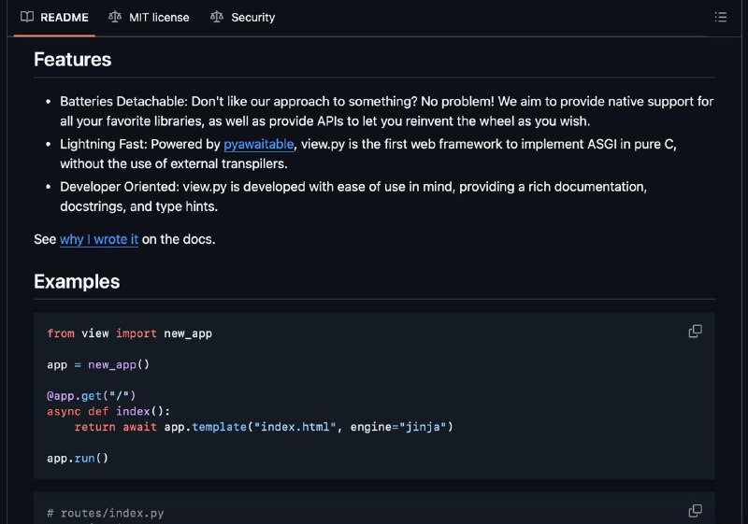The width and height of the screenshot is (748, 524).
Task: Open the Security tab
Action: pos(242,18)
